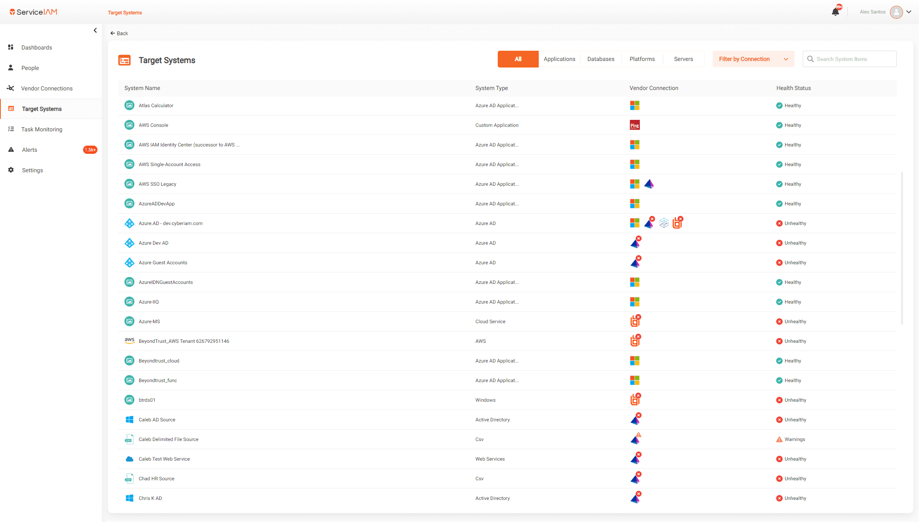Click the Healthy check icon for AWS Console

(779, 125)
